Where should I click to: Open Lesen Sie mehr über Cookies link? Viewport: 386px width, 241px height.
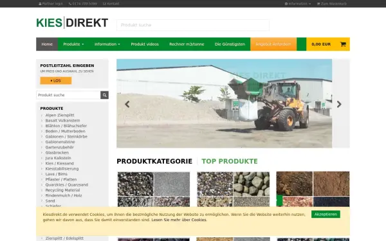click(179, 220)
